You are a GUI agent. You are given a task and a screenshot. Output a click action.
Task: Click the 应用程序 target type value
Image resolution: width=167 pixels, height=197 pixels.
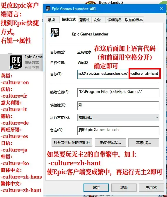tap(84, 52)
